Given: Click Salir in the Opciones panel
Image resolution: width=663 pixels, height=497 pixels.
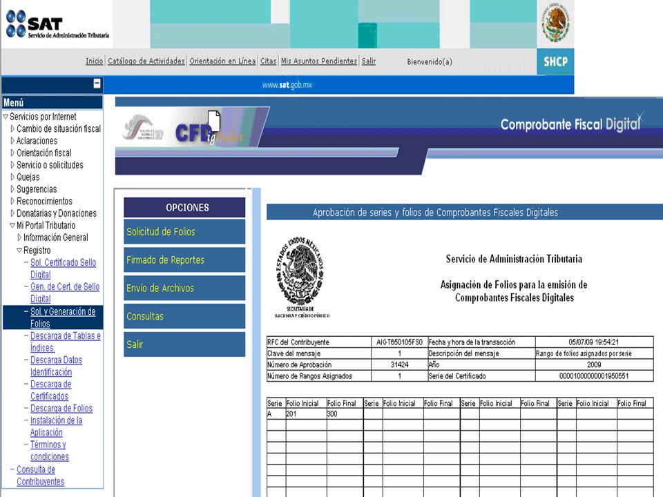Looking at the screenshot, I should (x=184, y=344).
